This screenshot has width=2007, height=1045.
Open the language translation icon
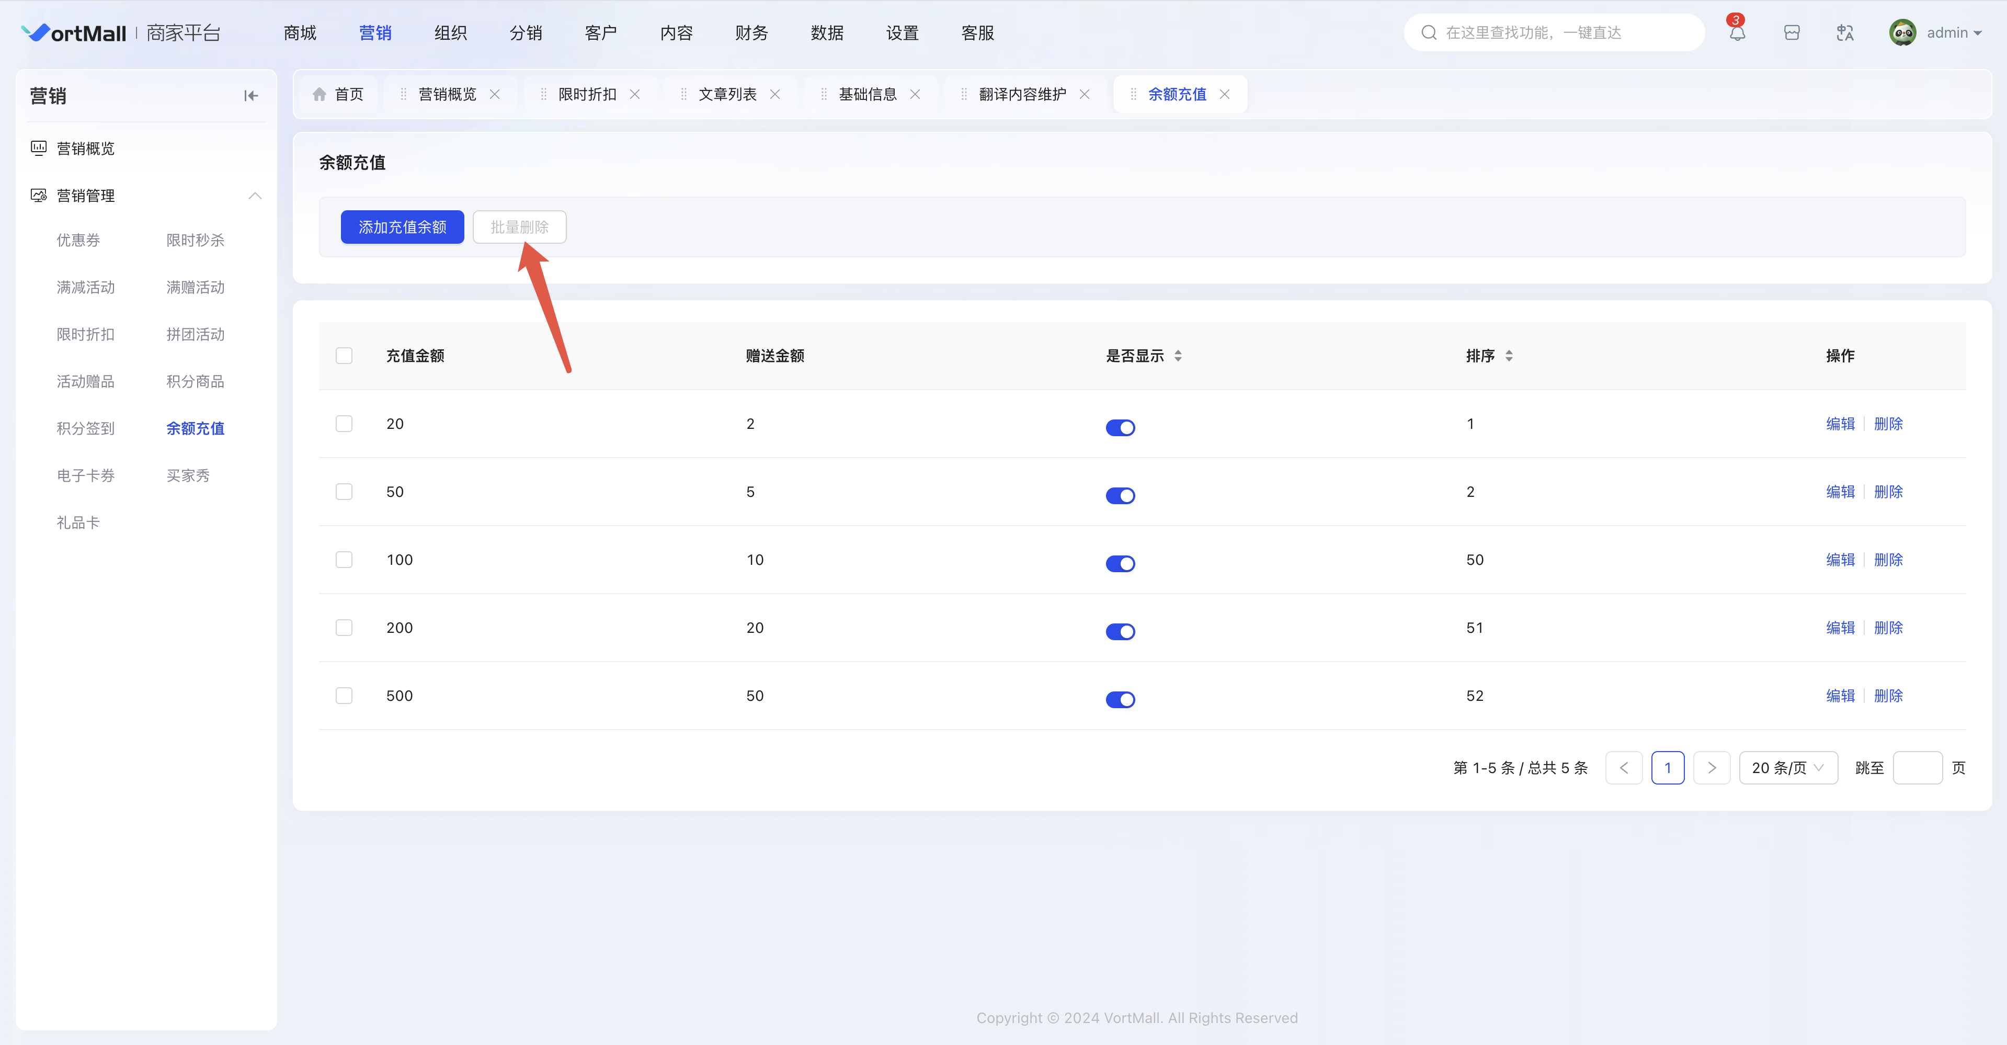tap(1844, 33)
